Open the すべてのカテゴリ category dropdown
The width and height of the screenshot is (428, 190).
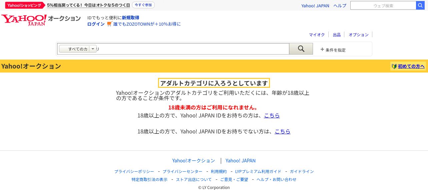[78, 49]
